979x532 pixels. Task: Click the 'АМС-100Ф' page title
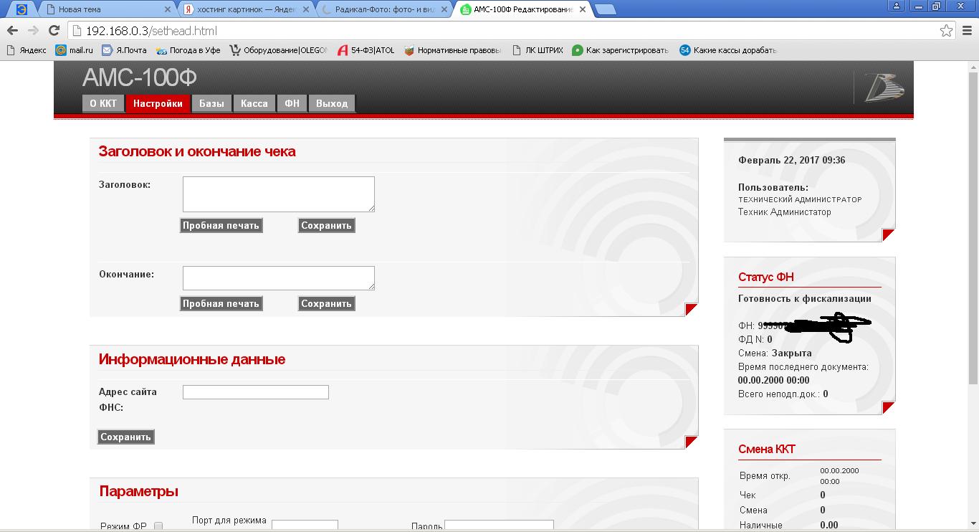tap(140, 77)
